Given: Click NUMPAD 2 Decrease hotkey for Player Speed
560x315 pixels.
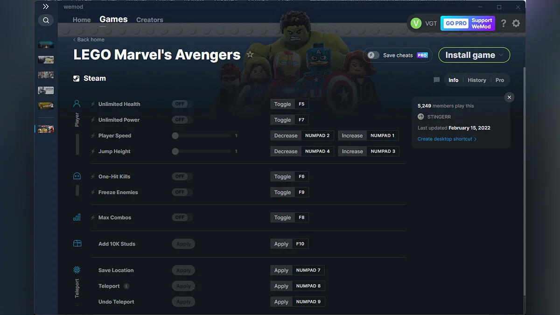Looking at the screenshot, I should (x=317, y=136).
